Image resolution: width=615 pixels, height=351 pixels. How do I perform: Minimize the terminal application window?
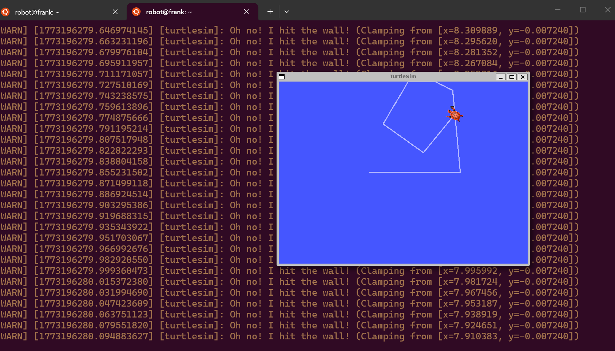point(558,10)
